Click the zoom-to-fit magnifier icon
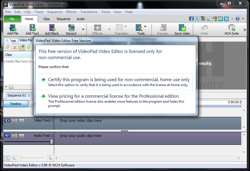The image size is (250, 171). (7, 158)
